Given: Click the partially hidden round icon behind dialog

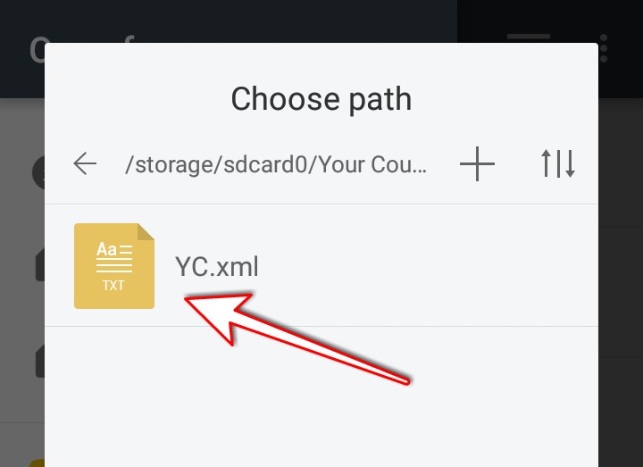Looking at the screenshot, I should click(x=38, y=172).
